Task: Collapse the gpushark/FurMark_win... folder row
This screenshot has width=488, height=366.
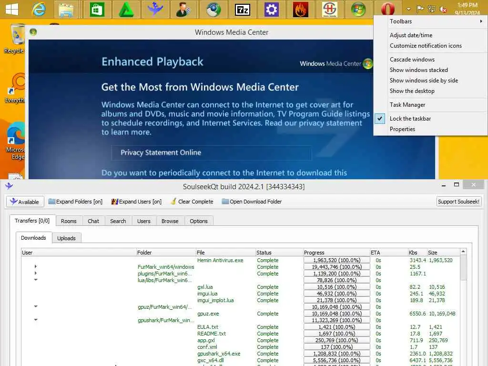Action: tap(36, 320)
